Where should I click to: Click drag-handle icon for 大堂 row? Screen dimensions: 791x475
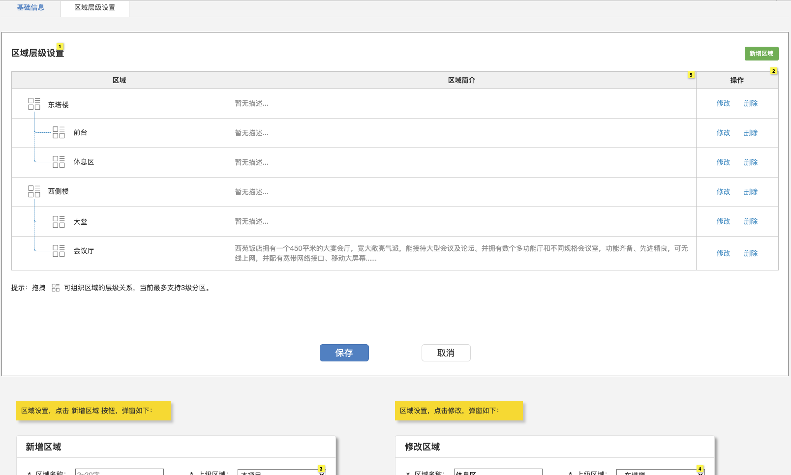coord(59,222)
